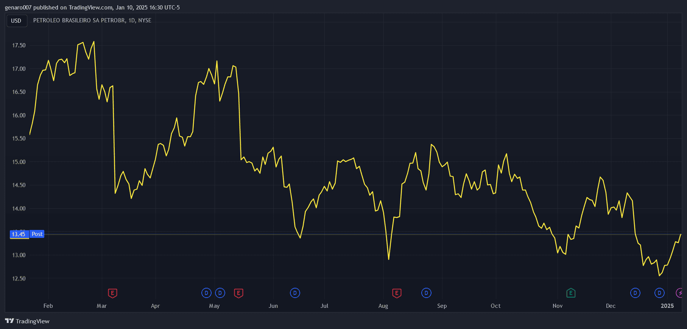The image size is (687, 329).
Task: Click the green earnings marker in November
Action: pyautogui.click(x=571, y=293)
